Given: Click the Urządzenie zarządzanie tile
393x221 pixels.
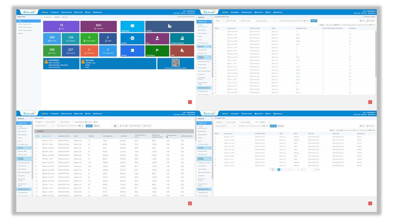Looking at the screenshot, I should pos(182,38).
